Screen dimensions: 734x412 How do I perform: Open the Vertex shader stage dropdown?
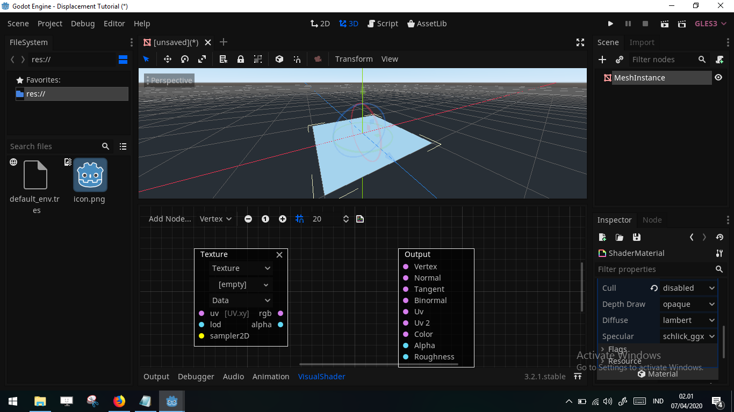click(x=215, y=218)
